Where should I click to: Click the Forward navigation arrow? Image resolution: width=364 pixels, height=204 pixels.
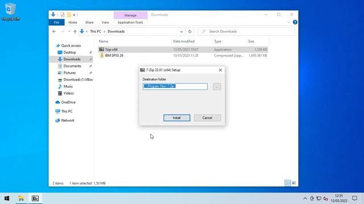tap(62, 32)
